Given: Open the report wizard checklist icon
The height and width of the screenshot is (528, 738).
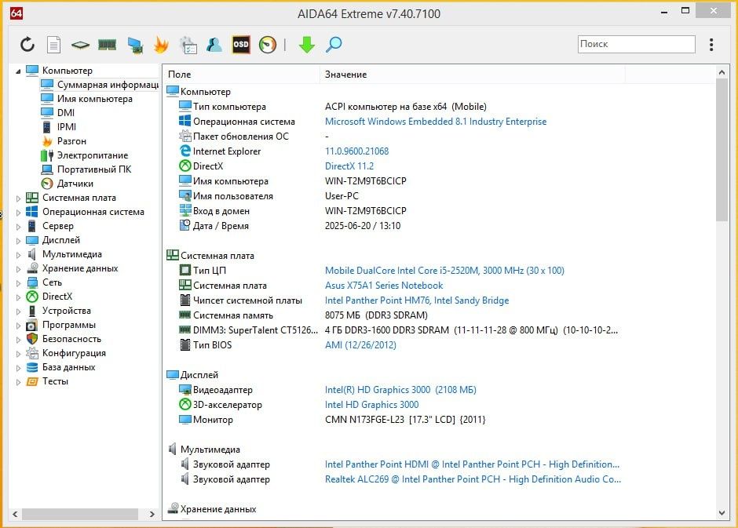Looking at the screenshot, I should (x=188, y=45).
